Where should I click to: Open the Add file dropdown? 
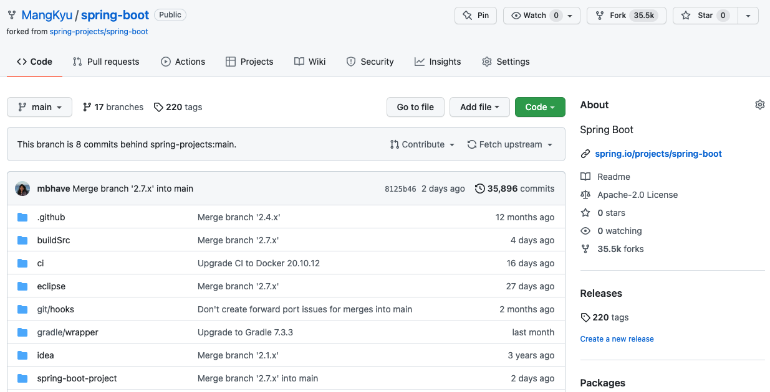tap(479, 107)
